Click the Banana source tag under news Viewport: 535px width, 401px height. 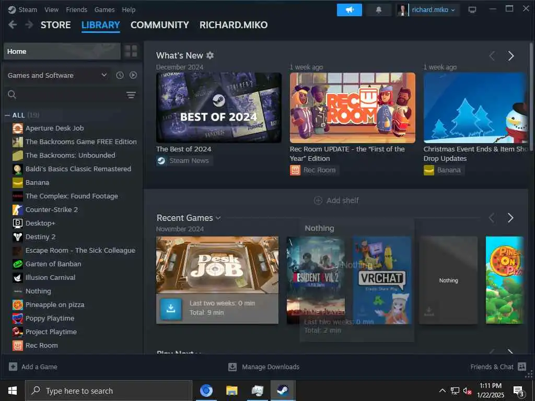click(x=443, y=170)
